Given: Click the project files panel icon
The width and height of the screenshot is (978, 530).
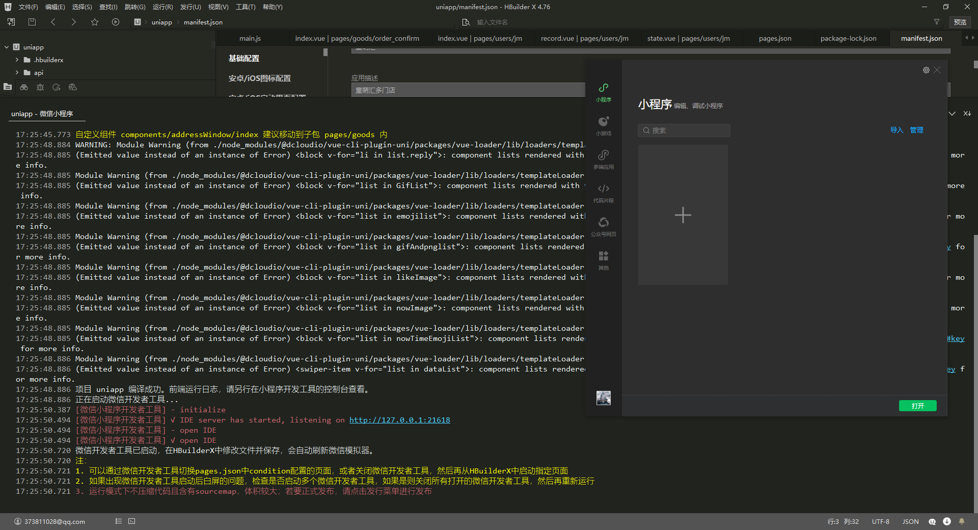Looking at the screenshot, I should click(8, 87).
